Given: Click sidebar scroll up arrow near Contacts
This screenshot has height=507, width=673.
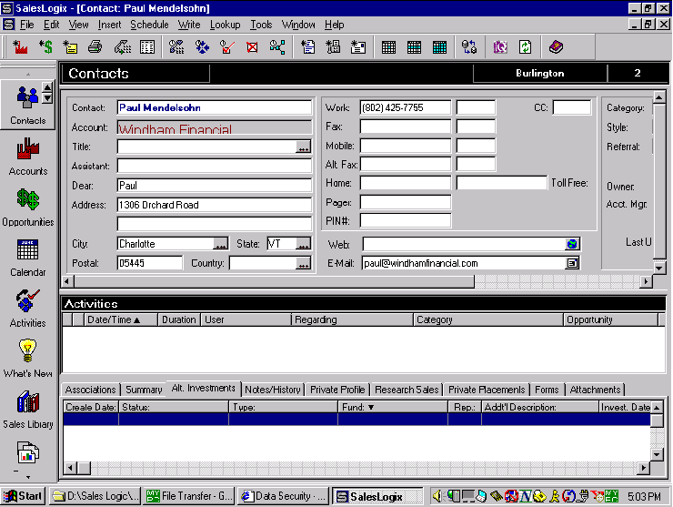Looking at the screenshot, I should click(x=47, y=87).
